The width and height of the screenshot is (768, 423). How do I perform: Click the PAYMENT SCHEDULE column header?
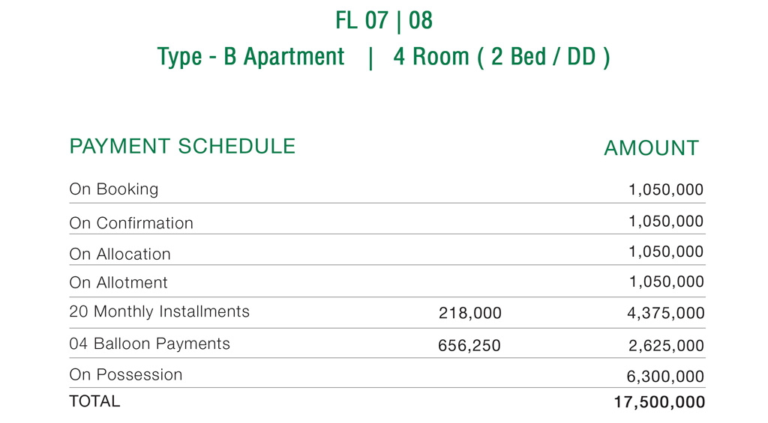click(x=182, y=146)
